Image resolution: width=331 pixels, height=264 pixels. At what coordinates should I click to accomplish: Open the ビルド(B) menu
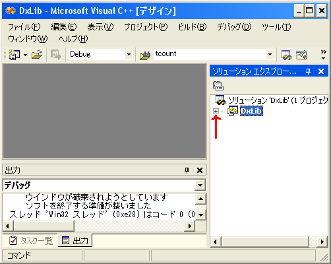tap(193, 27)
